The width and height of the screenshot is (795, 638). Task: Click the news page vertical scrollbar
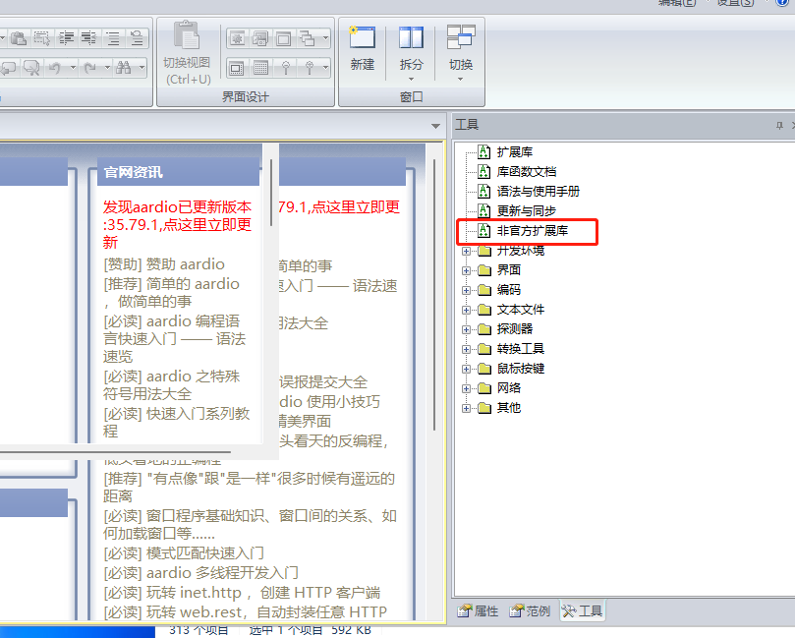click(434, 295)
